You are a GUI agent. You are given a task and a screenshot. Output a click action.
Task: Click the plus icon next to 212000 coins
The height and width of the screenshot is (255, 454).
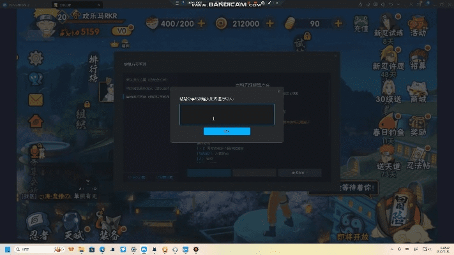click(x=269, y=24)
